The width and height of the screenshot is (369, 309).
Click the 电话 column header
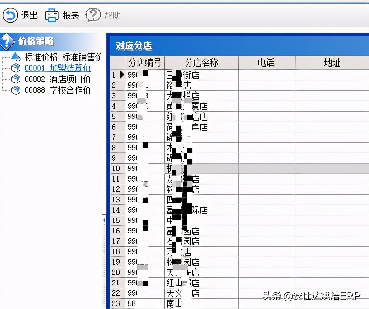(x=267, y=62)
